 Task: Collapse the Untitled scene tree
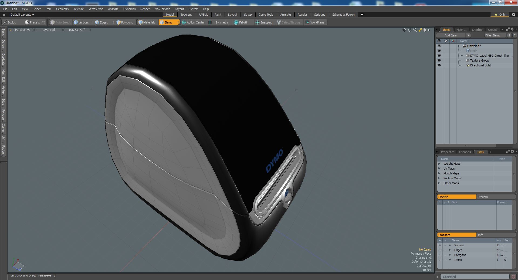[458, 46]
